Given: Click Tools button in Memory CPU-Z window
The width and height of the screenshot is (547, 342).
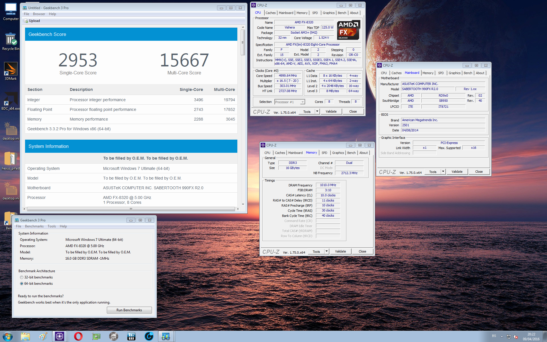Looking at the screenshot, I should 316,252.
